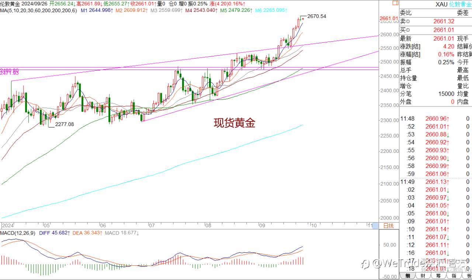The height and width of the screenshot is (280, 472).
Task: Switch to the 筹 tab
Action: click(x=438, y=276)
